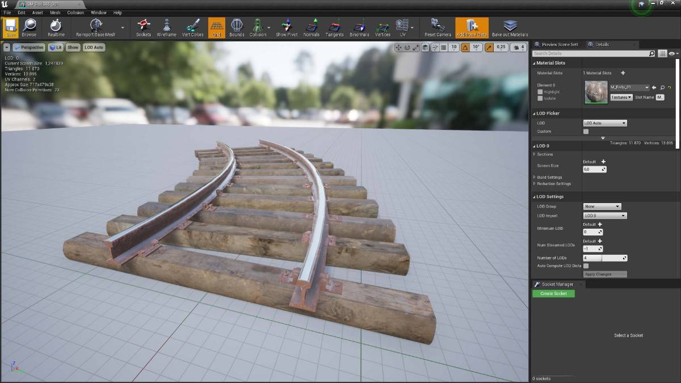Image resolution: width=681 pixels, height=383 pixels.
Task: Add a new material slot
Action: pyautogui.click(x=623, y=73)
